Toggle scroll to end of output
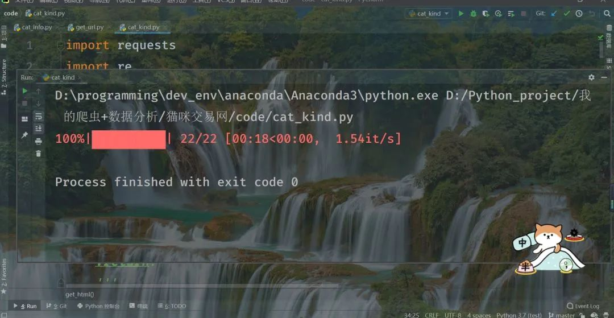 (x=39, y=129)
